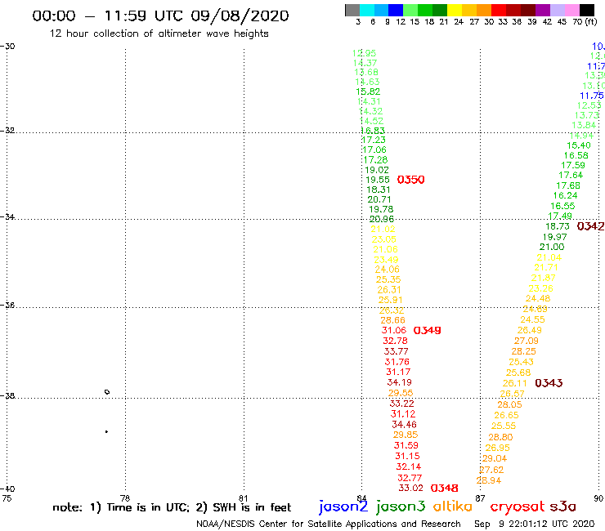Click the cryosat satellite legend label

517,506
